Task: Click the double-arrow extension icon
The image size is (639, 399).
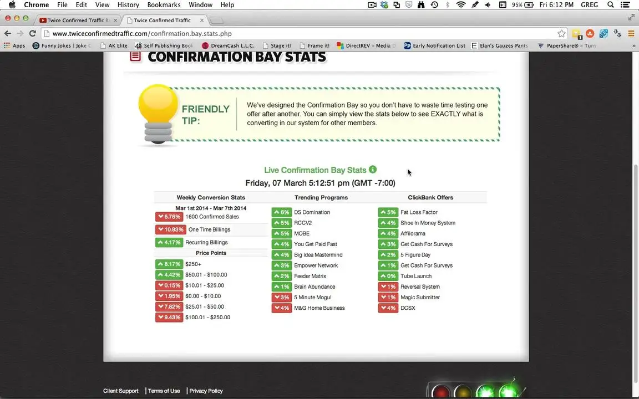Action: pyautogui.click(x=617, y=33)
